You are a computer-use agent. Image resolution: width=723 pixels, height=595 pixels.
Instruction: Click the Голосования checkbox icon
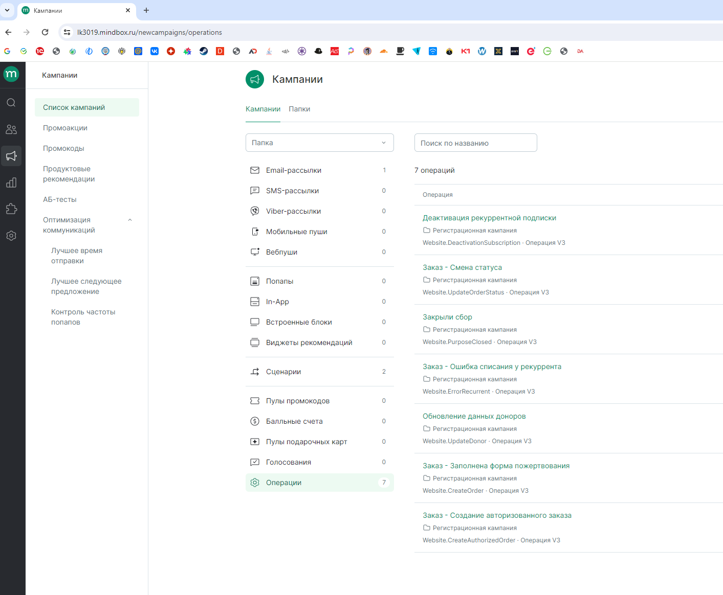pos(255,462)
